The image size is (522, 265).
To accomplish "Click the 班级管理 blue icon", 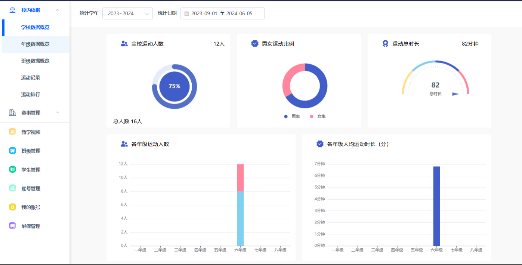I will click(12, 151).
